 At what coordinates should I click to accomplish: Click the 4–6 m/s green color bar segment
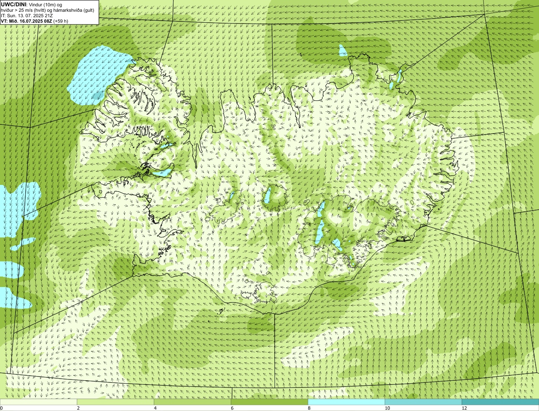pyautogui.click(x=193, y=402)
